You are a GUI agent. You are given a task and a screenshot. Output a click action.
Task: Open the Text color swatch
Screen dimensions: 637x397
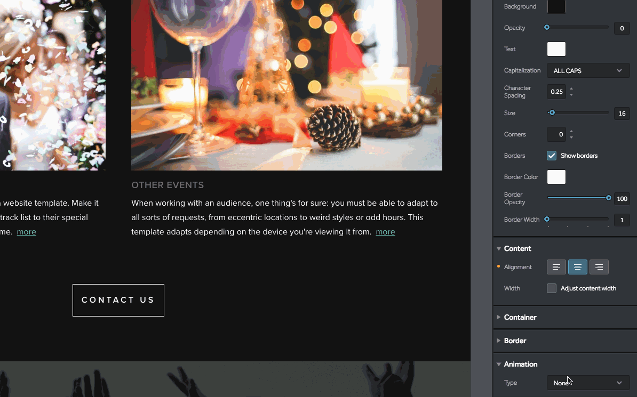(556, 49)
